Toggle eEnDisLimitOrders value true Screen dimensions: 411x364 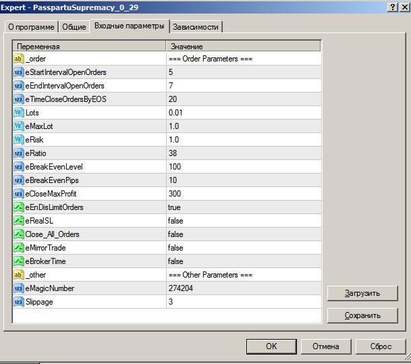click(244, 207)
